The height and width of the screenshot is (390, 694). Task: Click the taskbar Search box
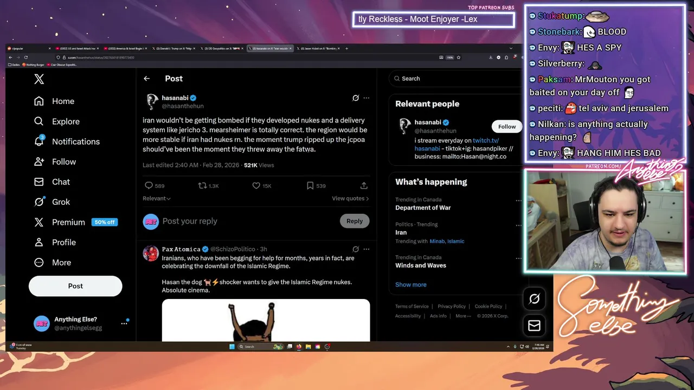pyautogui.click(x=260, y=347)
